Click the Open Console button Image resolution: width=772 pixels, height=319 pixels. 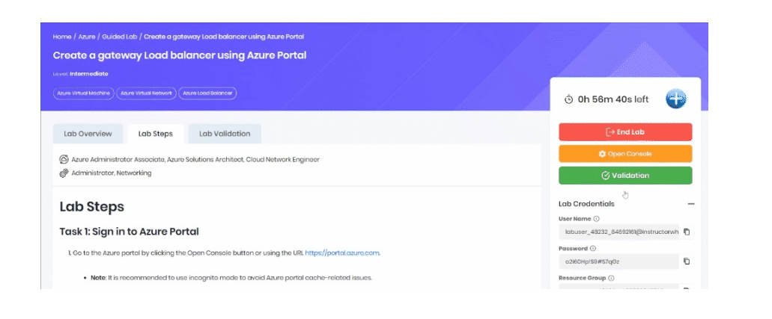click(x=625, y=154)
